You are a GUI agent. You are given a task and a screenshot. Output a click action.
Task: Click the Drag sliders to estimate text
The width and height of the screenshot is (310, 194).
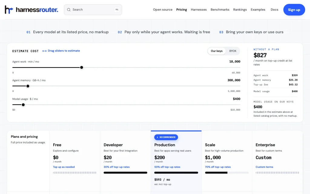[64, 51]
